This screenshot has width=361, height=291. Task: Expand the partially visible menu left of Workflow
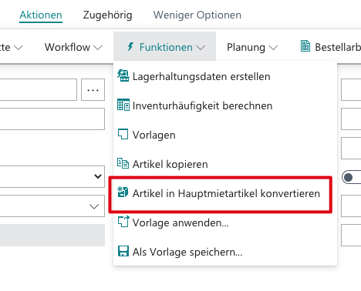[12, 47]
